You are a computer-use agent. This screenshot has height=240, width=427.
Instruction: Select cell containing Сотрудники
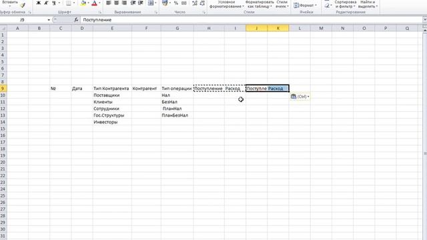tap(112, 109)
